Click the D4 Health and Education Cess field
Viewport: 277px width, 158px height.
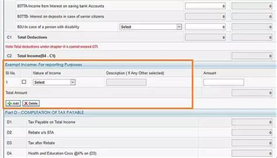coord(252,153)
